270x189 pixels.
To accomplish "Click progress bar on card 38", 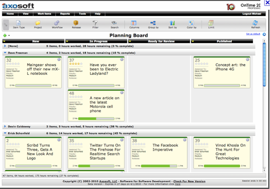I will click(x=159, y=166).
